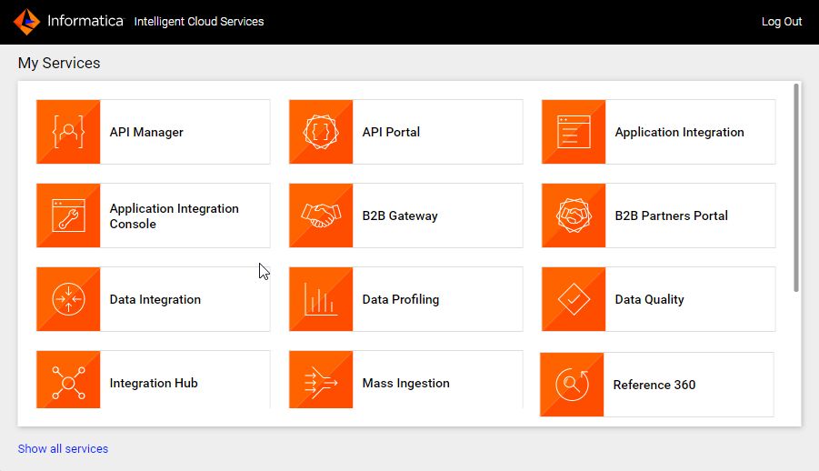This screenshot has height=471, width=819.
Task: Click the Log Out link
Action: coord(782,22)
